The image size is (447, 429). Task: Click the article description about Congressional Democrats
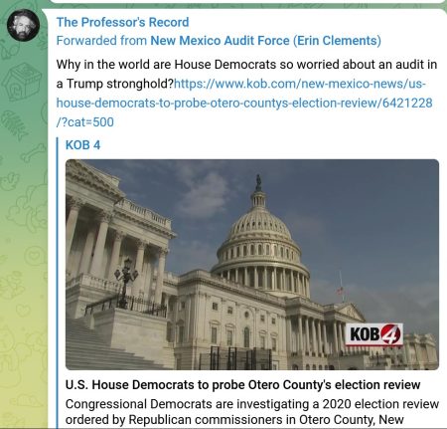[252, 412]
